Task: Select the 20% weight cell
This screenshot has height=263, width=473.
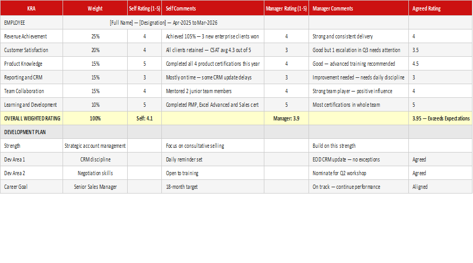Action: coord(95,50)
